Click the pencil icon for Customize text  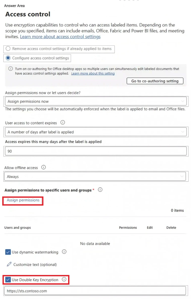9,264
